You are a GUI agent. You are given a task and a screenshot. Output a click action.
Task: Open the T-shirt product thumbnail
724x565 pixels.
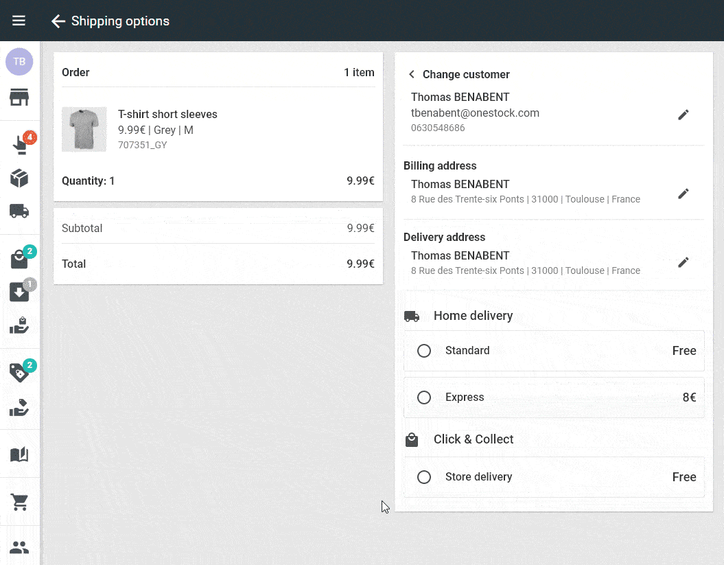pos(84,129)
